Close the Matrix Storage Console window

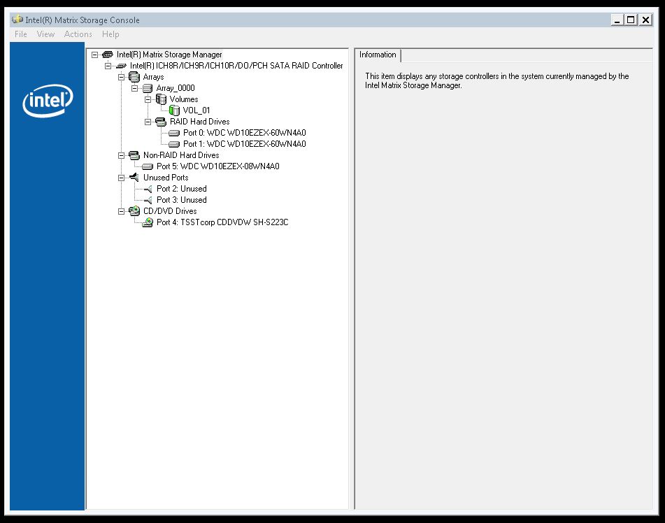pos(645,20)
